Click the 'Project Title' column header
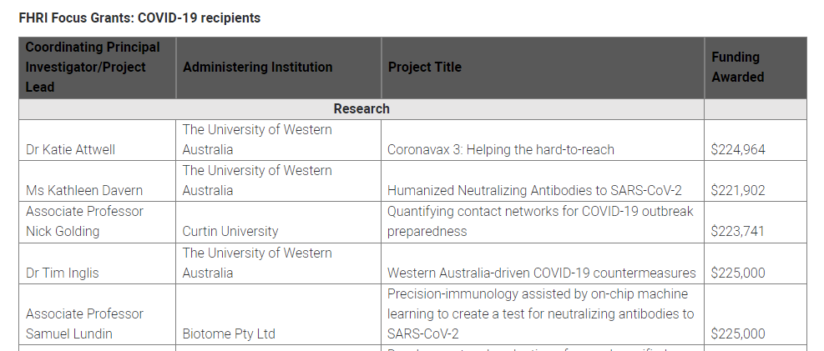This screenshot has height=351, width=824. pyautogui.click(x=425, y=67)
